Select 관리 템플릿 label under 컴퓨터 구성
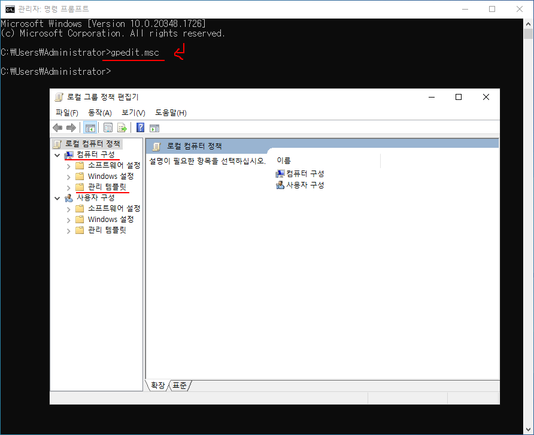 tap(107, 187)
